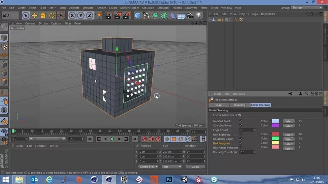The width and height of the screenshot is (328, 184).
Task: Toggle Enable Mesh Check checkbox
Action: coord(240,115)
